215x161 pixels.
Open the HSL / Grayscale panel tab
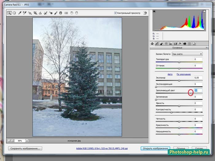(166, 44)
